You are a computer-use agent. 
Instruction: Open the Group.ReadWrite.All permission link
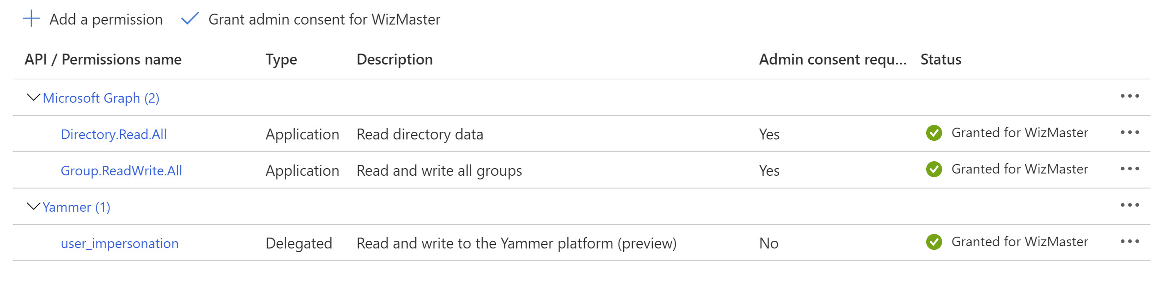pyautogui.click(x=121, y=171)
